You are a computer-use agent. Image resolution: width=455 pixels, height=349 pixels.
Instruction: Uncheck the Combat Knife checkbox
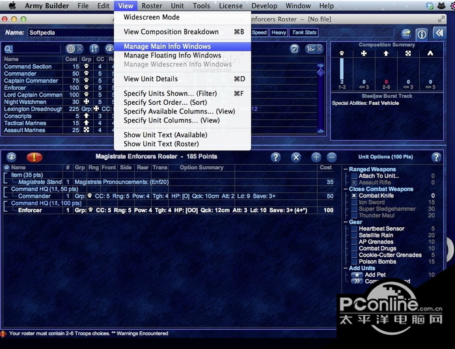point(354,196)
